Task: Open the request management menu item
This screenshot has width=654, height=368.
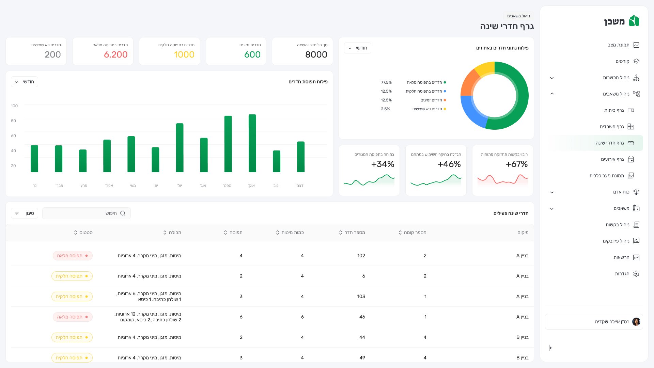Action: 617,225
